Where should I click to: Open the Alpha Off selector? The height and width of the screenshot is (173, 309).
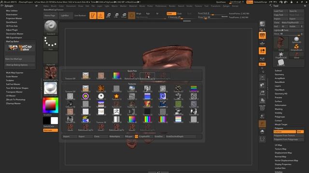point(51,59)
